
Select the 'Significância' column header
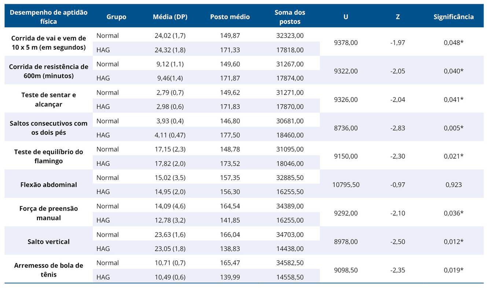pyautogui.click(x=453, y=17)
